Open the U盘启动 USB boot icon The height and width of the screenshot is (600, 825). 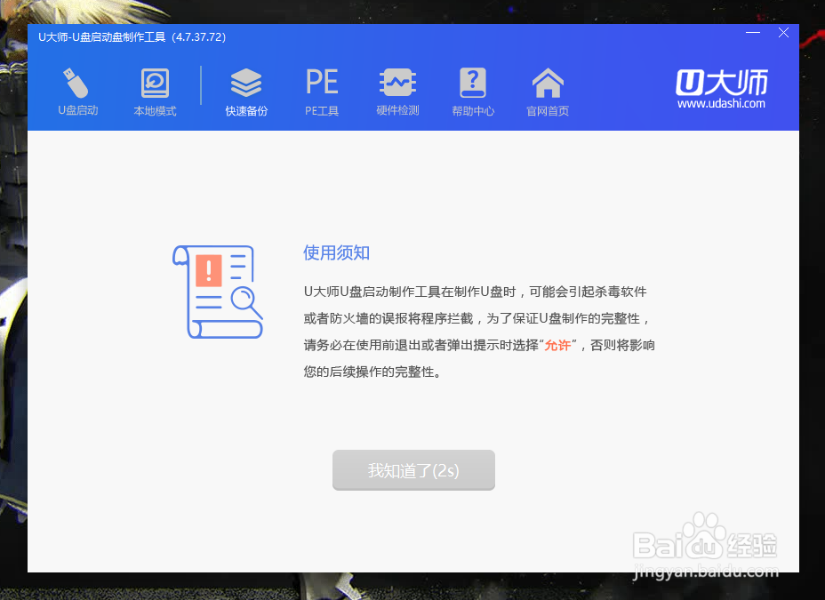click(x=78, y=91)
